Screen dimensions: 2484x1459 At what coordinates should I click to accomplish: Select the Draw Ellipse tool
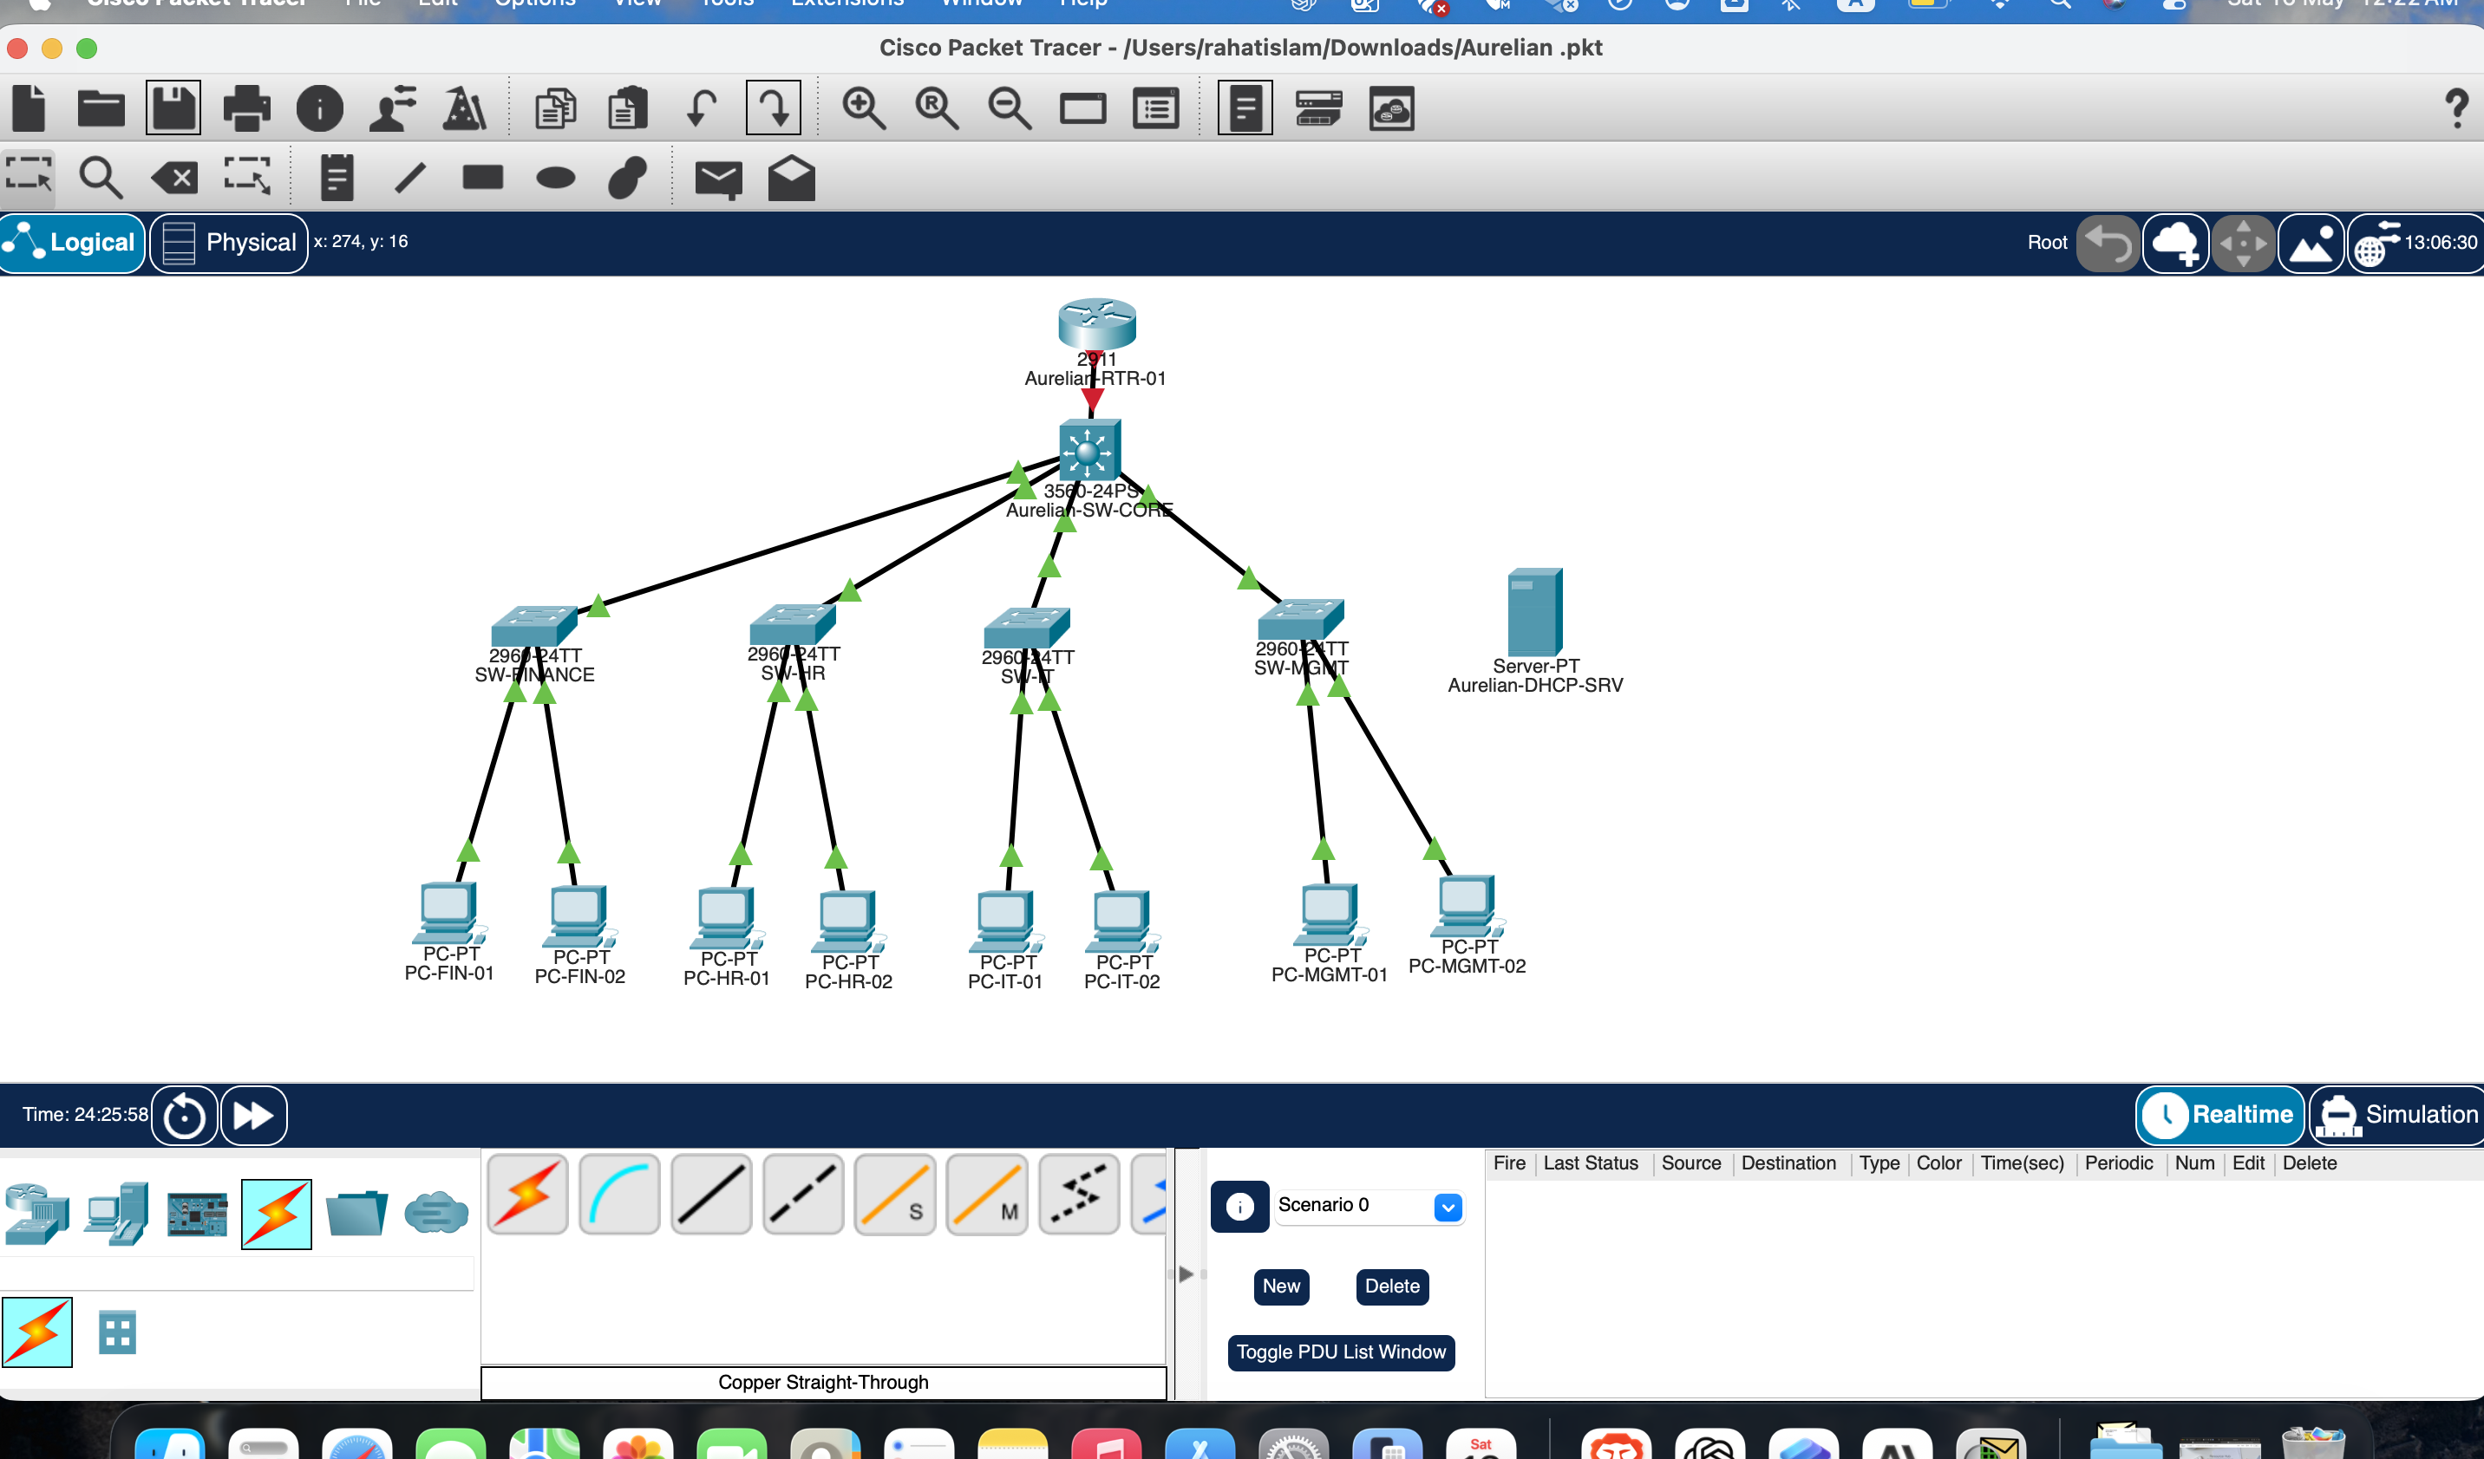(x=556, y=178)
